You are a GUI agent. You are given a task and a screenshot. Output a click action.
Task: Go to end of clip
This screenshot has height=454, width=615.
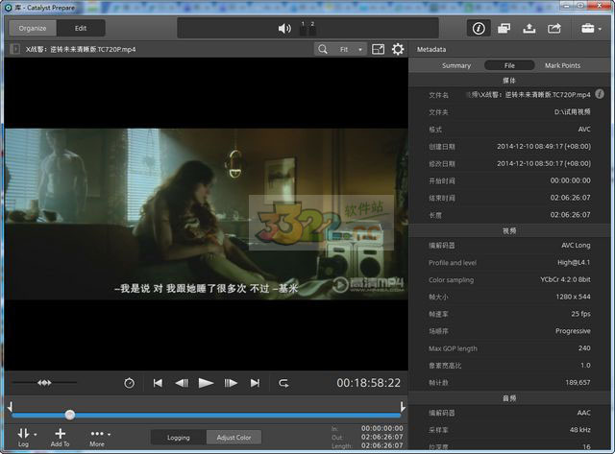pyautogui.click(x=255, y=383)
